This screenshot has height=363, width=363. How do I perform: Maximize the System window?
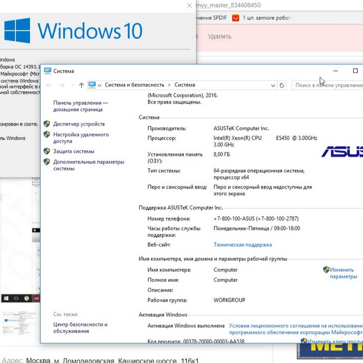pyautogui.click(x=355, y=71)
